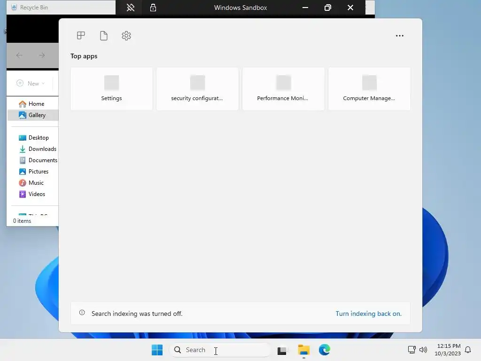This screenshot has height=361, width=481.
Task: Click the Windows Start button
Action: coord(157,350)
